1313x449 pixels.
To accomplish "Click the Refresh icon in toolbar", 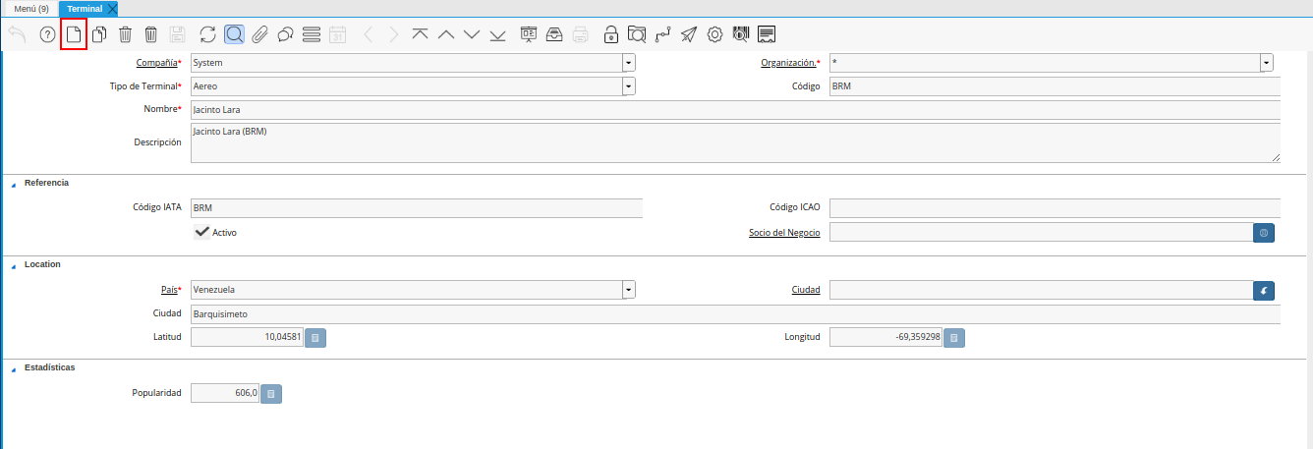I will point(207,35).
